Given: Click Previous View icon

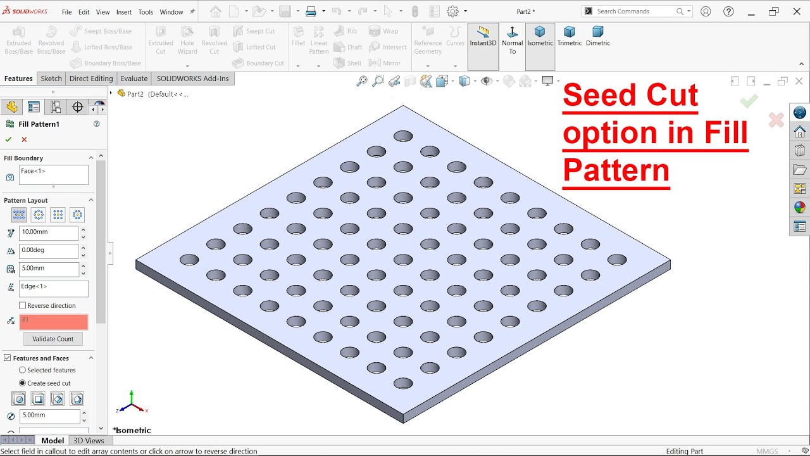Looking at the screenshot, I should click(x=394, y=81).
